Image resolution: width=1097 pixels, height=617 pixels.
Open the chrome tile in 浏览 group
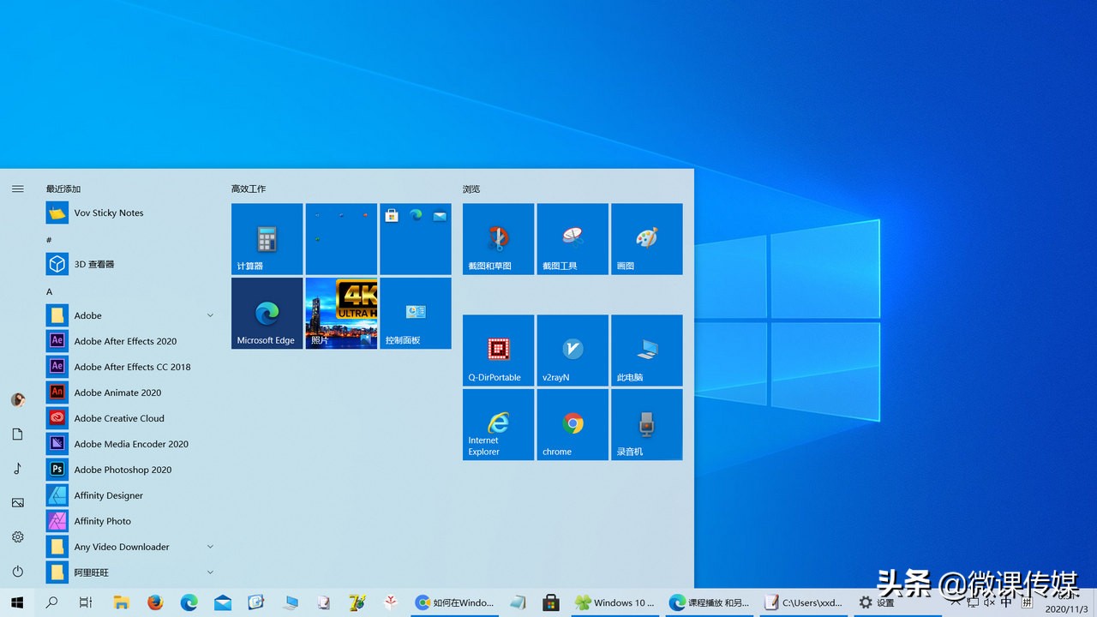[x=572, y=423]
